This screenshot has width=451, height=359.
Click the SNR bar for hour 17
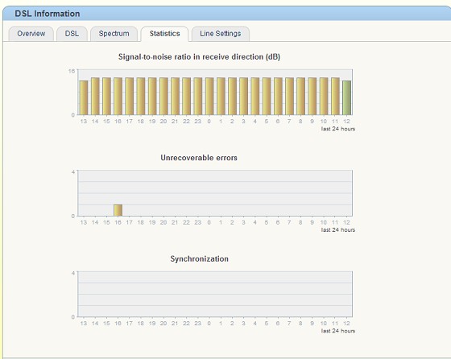[130, 97]
